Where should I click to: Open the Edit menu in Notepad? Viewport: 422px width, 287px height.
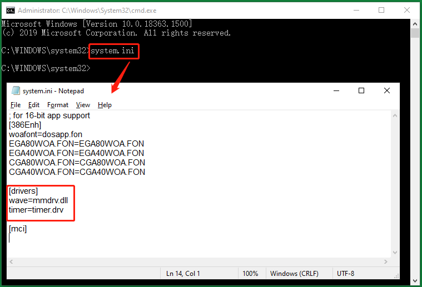[34, 105]
